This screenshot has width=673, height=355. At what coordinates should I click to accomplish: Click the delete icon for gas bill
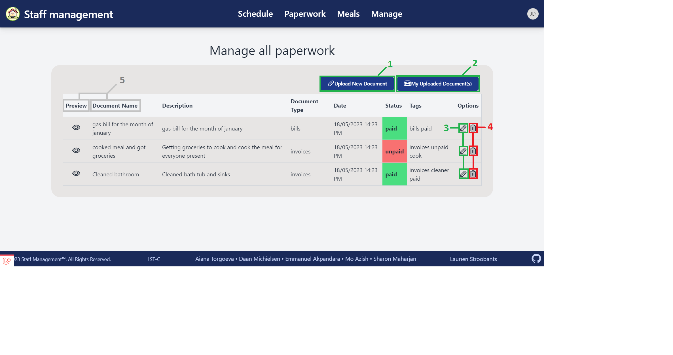point(473,128)
